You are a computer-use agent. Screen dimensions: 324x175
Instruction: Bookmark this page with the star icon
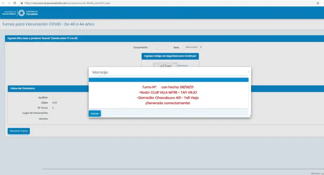coord(318,3)
